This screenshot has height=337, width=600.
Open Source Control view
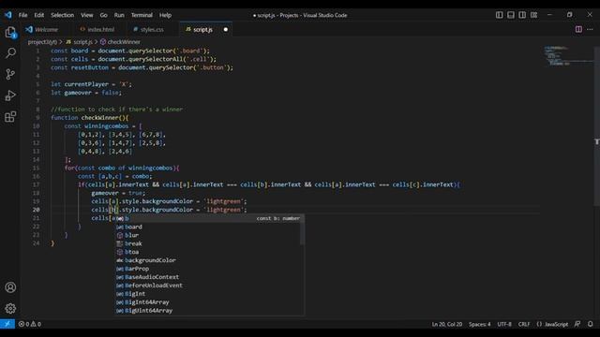tap(10, 74)
